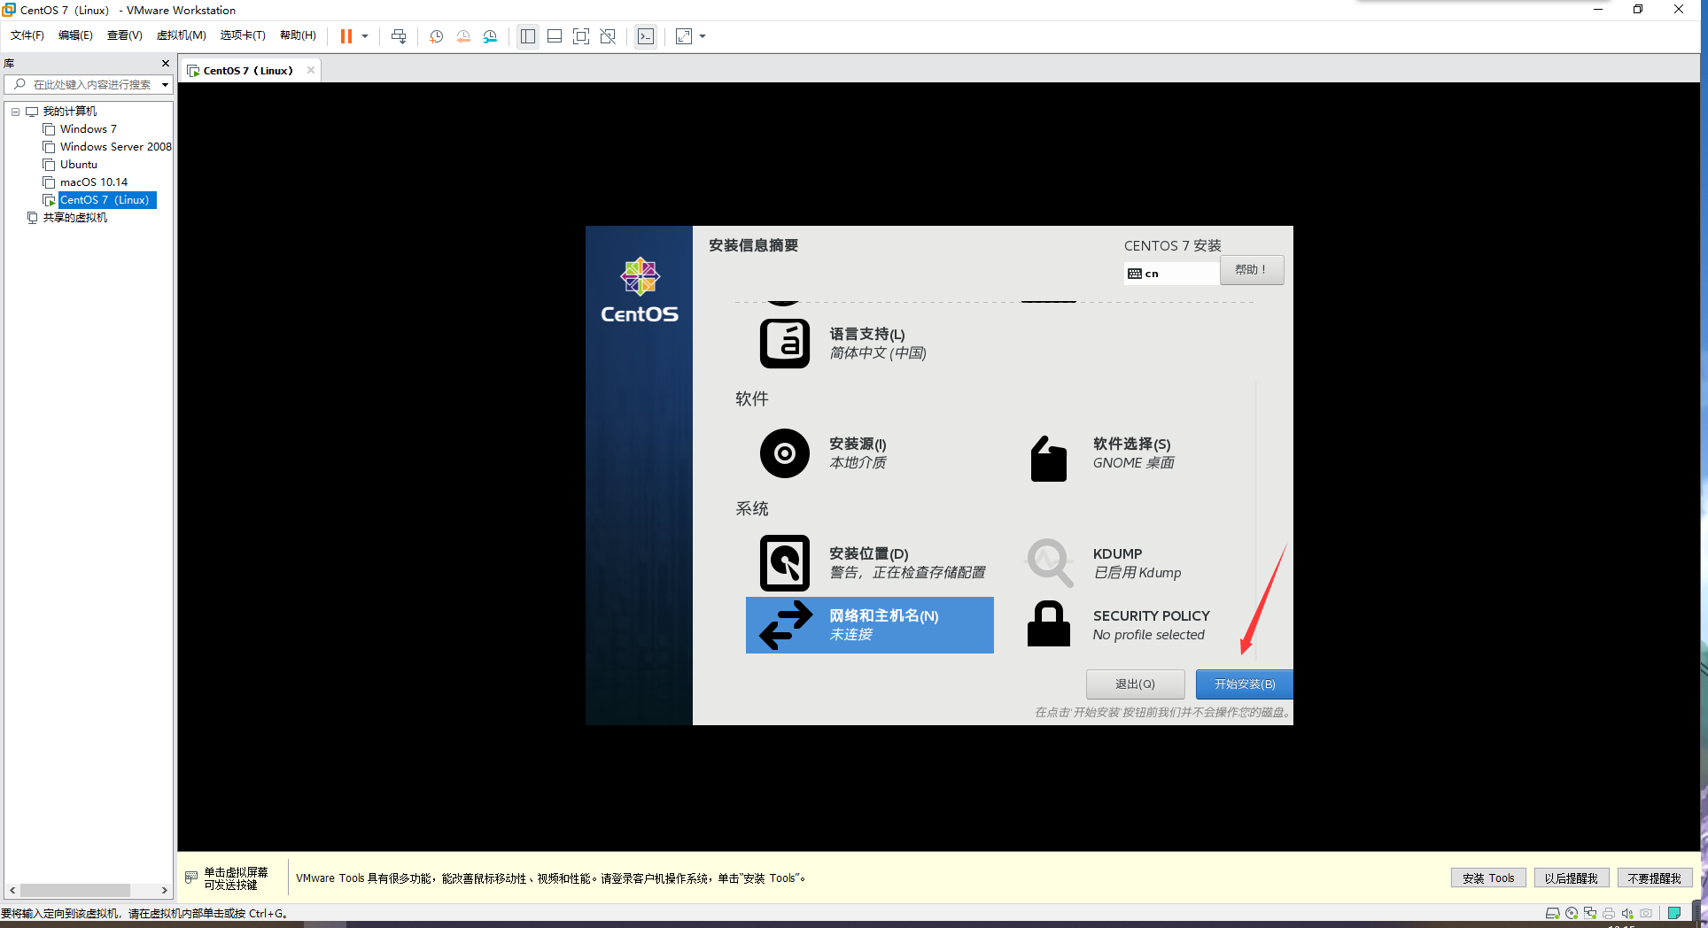Open the 虚拟机(M) menu
The height and width of the screenshot is (928, 1708).
point(181,35)
